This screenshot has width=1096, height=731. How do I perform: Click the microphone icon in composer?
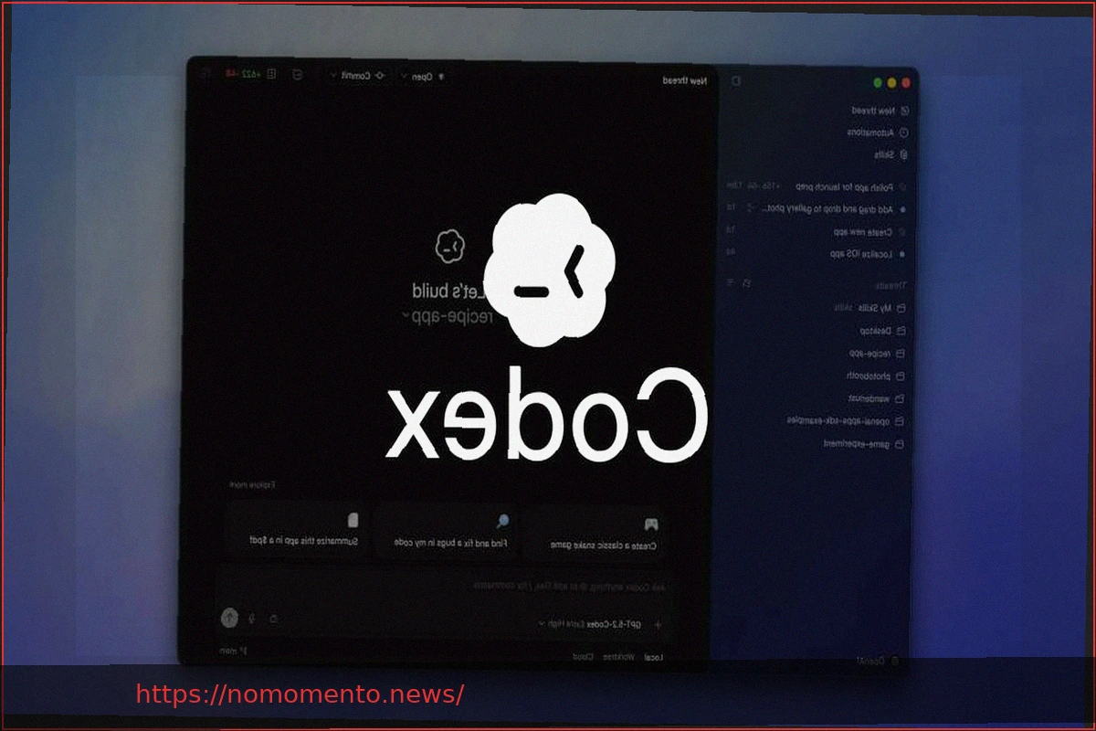251,619
